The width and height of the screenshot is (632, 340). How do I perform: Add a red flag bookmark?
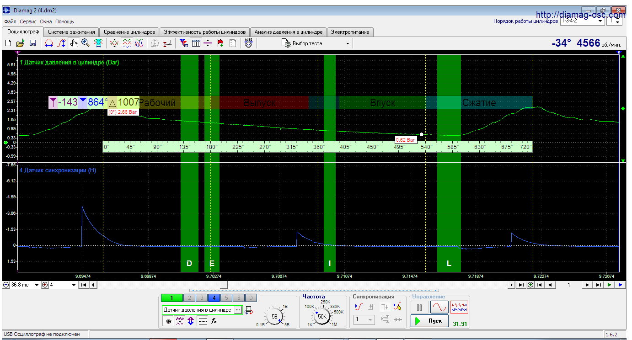tap(220, 43)
